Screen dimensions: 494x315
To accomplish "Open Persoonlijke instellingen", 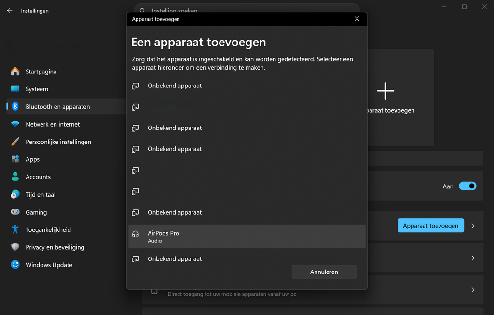I will (66, 142).
